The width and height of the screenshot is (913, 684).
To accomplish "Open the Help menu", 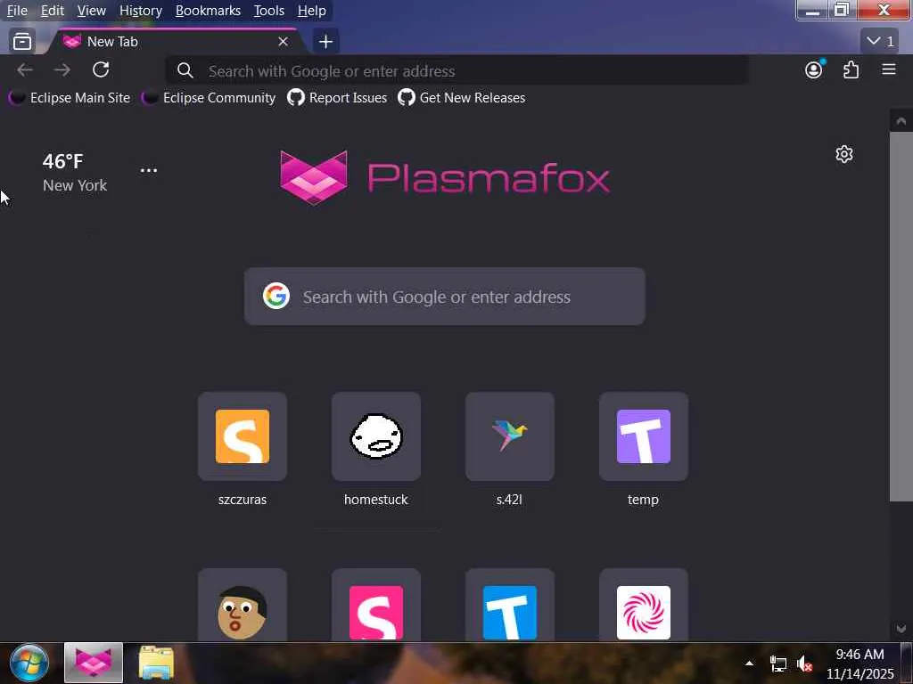I will pyautogui.click(x=311, y=11).
